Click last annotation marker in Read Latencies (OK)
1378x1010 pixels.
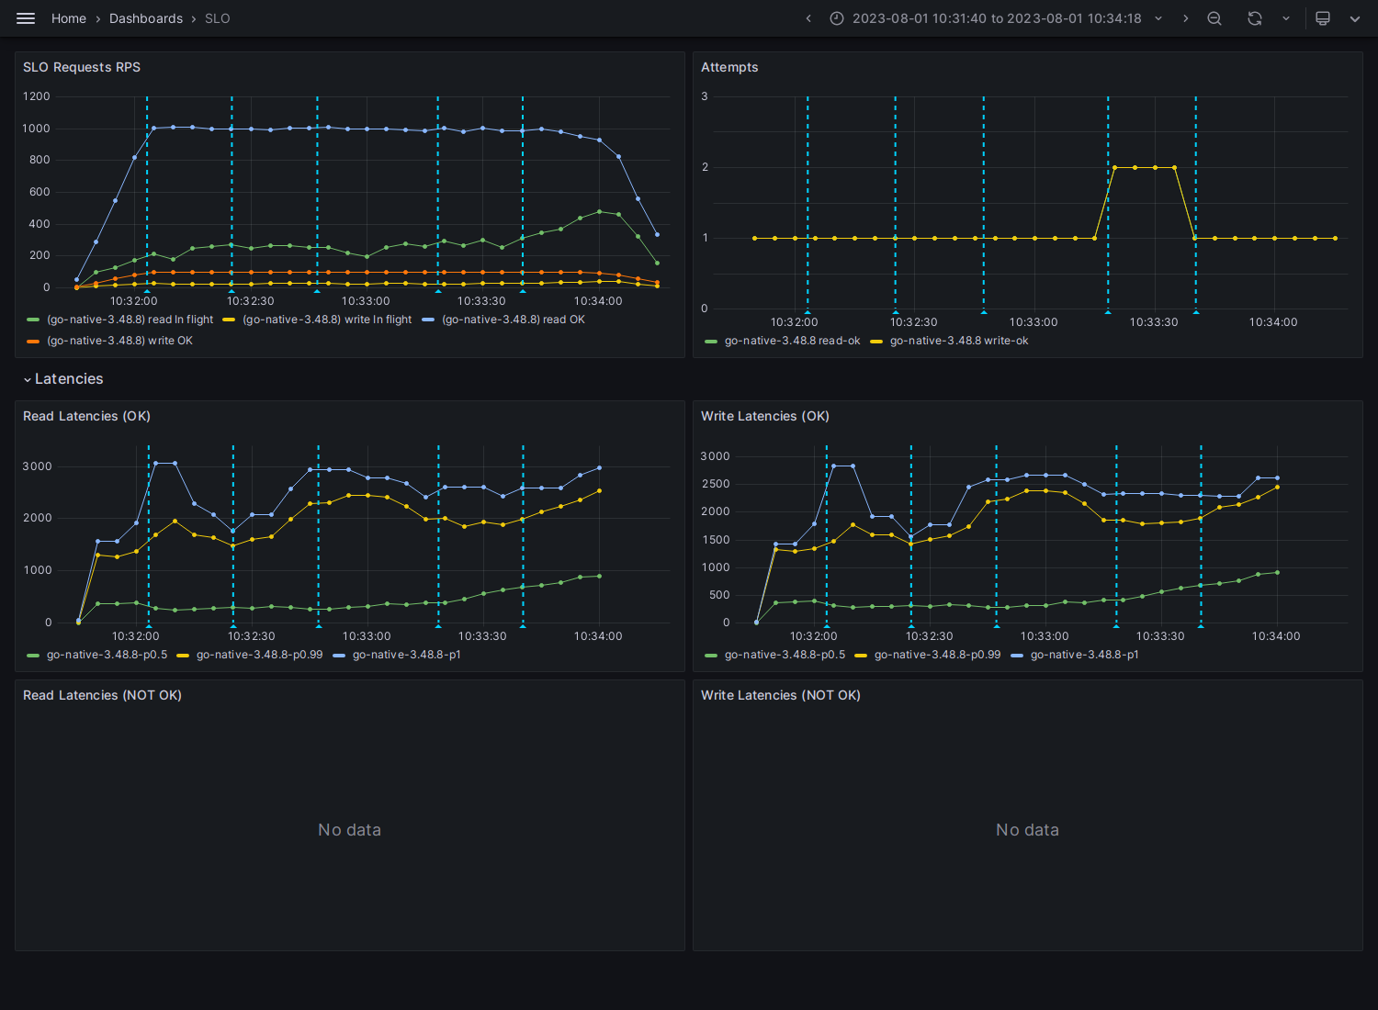click(523, 625)
